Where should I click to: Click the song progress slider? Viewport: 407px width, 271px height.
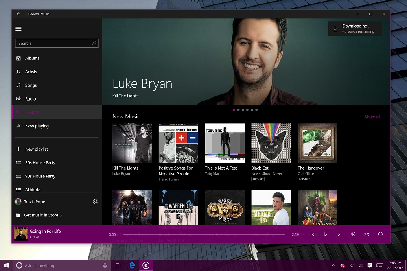(204, 234)
